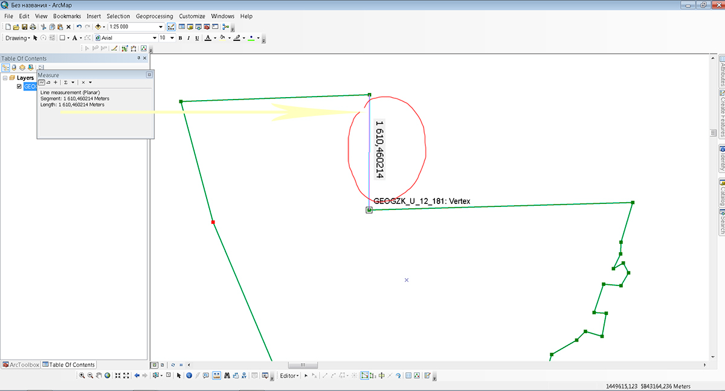This screenshot has height=391, width=725.
Task: Select the Zoom In tool
Action: 82,375
